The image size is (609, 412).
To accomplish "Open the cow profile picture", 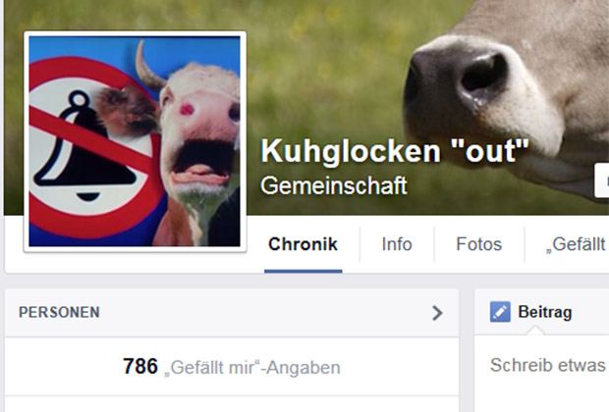I will [x=135, y=141].
